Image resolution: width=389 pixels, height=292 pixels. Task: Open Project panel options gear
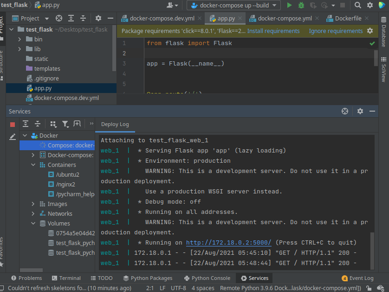coord(98,18)
